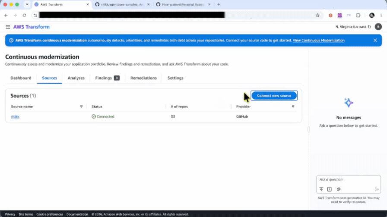
Task: Click the Connected status for ritikk
Action: pyautogui.click(x=103, y=116)
